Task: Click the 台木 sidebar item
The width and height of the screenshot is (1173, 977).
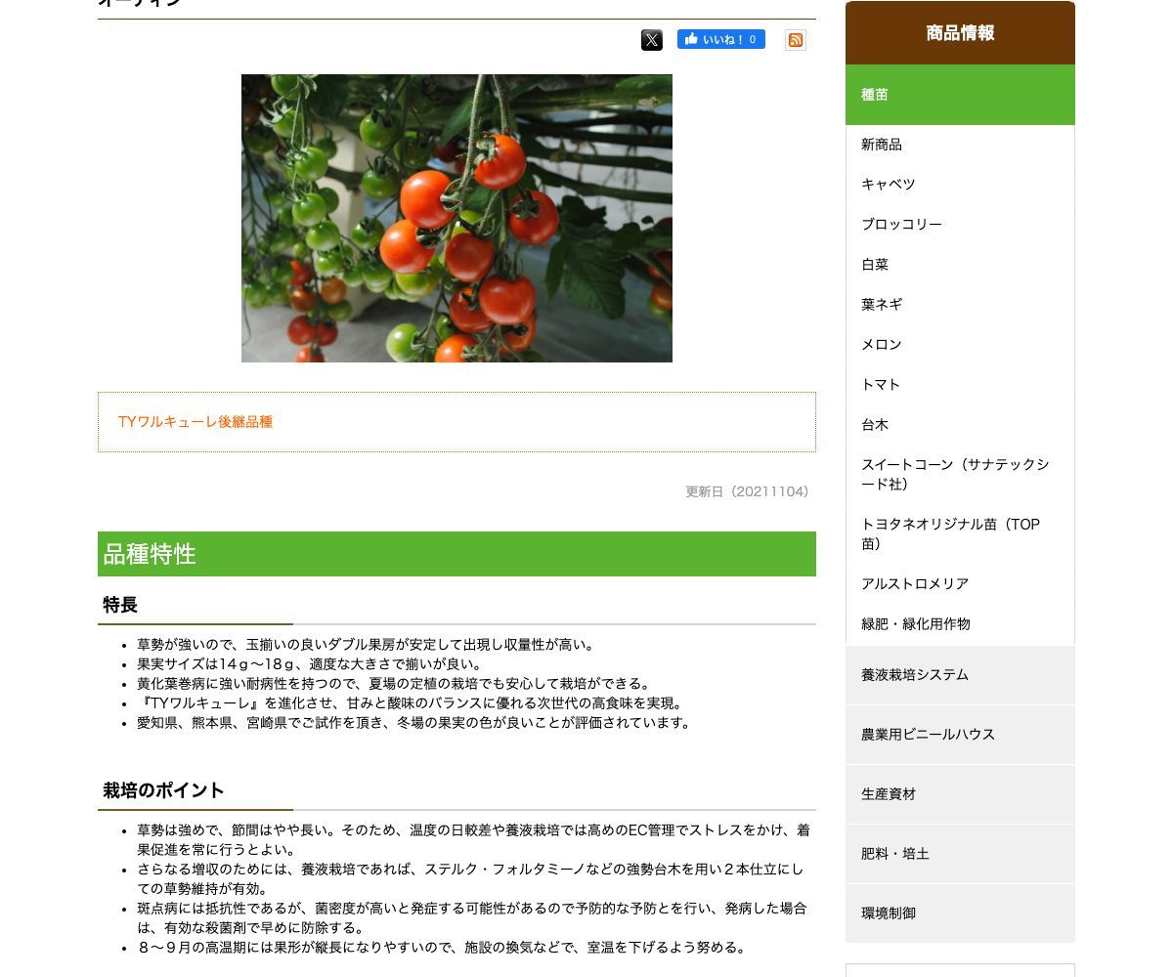Action: pos(875,425)
